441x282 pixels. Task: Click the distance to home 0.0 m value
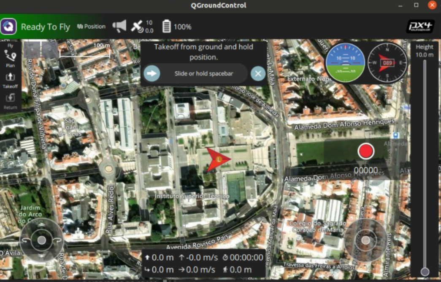pyautogui.click(x=159, y=270)
